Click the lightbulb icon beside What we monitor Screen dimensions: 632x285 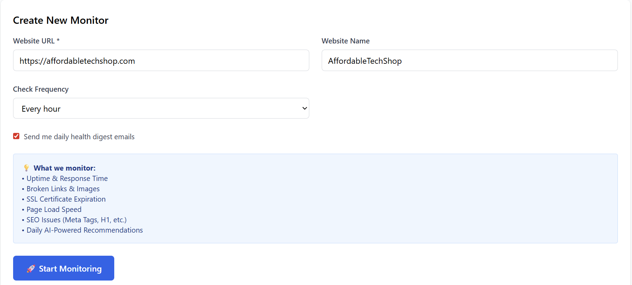(27, 168)
